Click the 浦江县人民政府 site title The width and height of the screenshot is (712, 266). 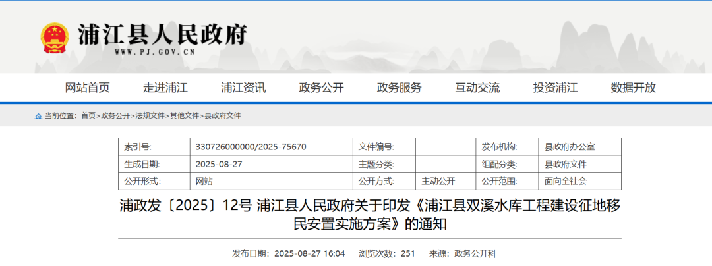pyautogui.click(x=162, y=33)
